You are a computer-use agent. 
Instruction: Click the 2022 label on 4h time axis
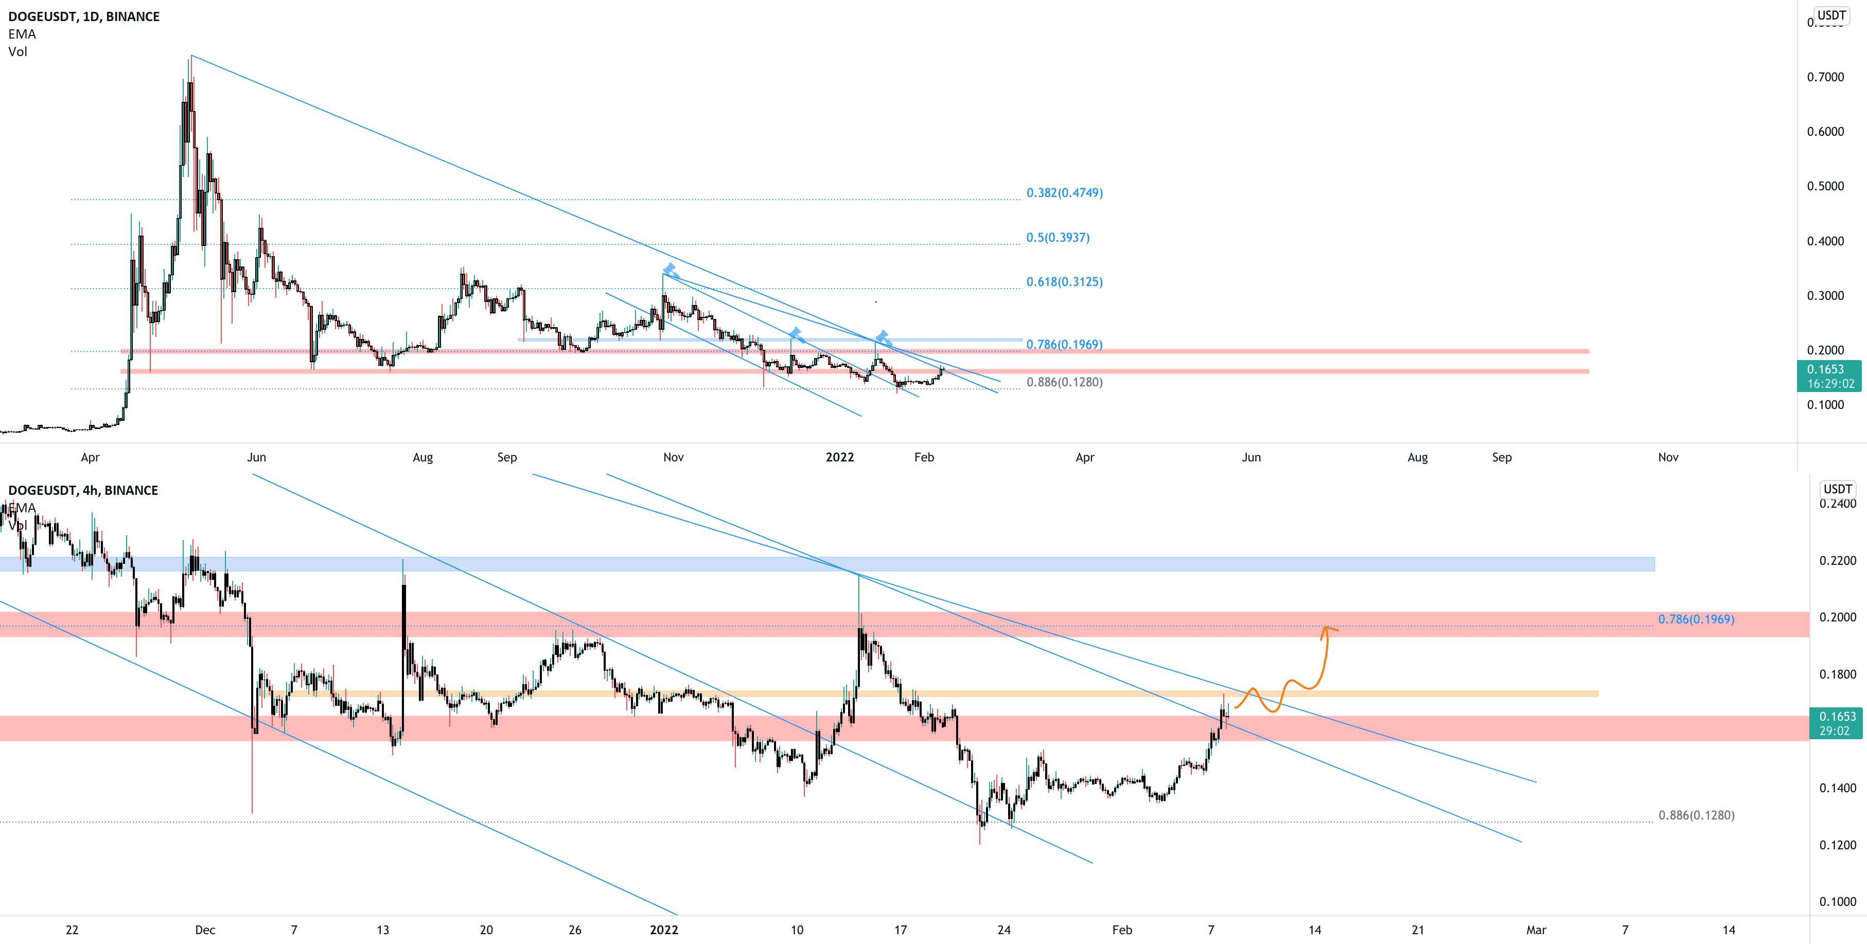pos(664,930)
